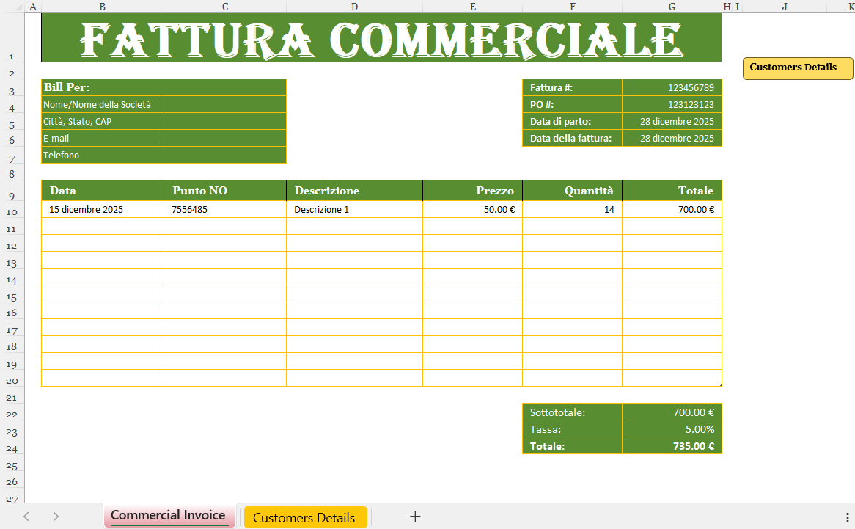
Task: Select column D header
Action: [x=354, y=7]
